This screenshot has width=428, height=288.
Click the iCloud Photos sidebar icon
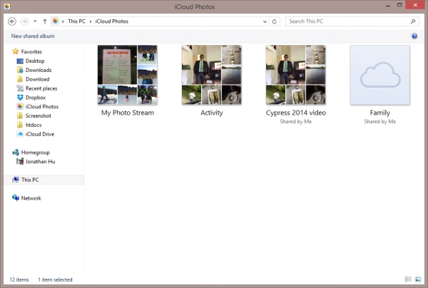pos(20,107)
